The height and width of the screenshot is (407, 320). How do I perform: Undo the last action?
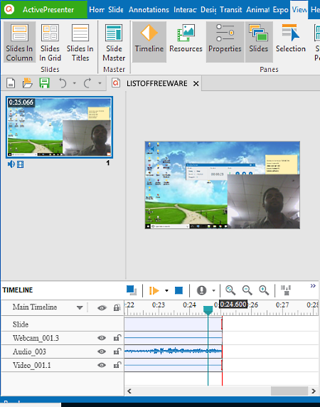point(63,83)
